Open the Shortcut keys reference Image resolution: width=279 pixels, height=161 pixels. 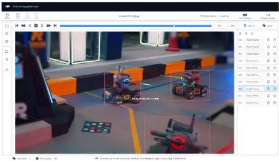[245, 16]
